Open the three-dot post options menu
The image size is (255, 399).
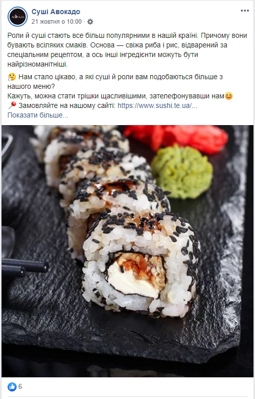[244, 11]
